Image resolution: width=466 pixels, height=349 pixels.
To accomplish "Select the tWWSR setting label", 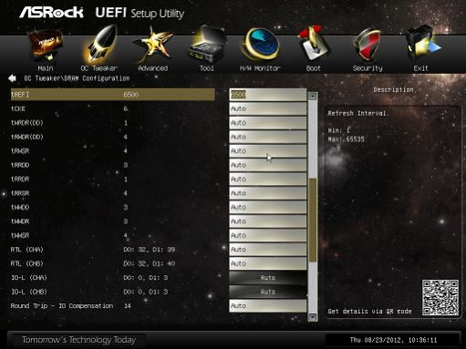I will 20,235.
